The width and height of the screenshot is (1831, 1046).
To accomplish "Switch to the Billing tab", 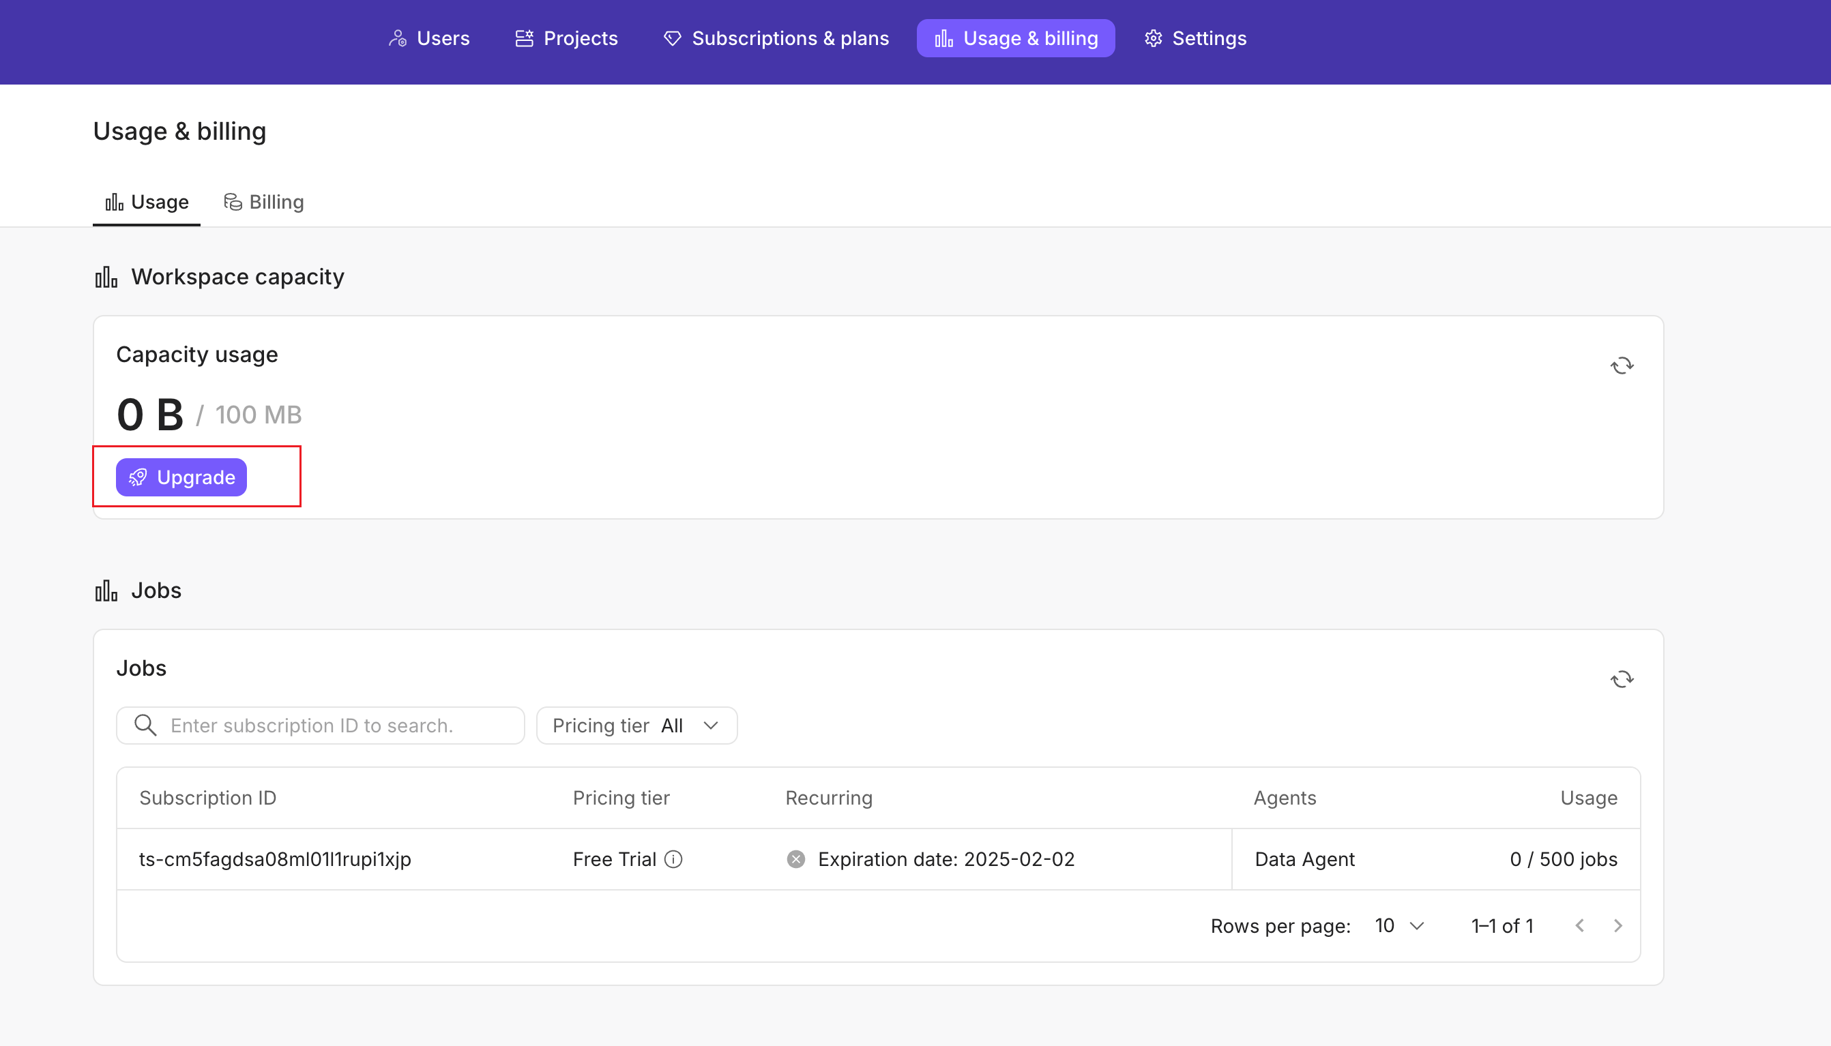I will point(264,202).
